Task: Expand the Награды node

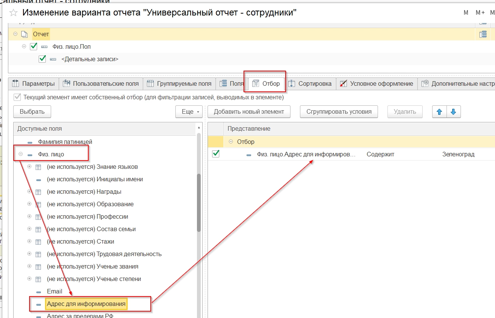Action: 29,191
